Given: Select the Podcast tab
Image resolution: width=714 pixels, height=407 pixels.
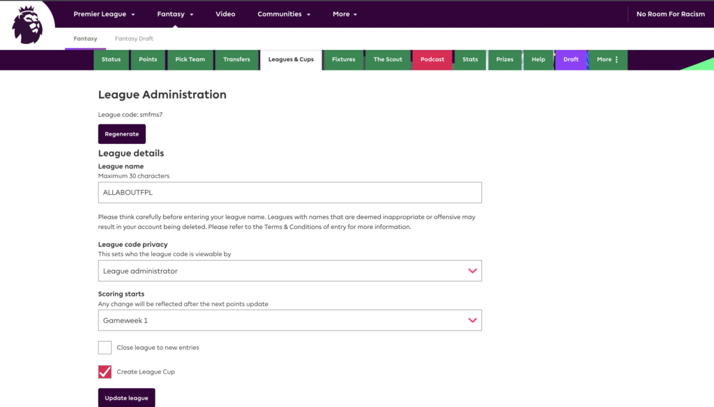Looking at the screenshot, I should pyautogui.click(x=432, y=60).
